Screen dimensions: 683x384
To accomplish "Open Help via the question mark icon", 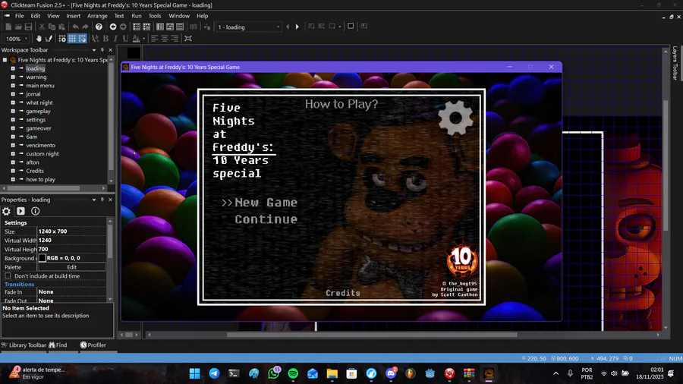I will pyautogui.click(x=99, y=27).
